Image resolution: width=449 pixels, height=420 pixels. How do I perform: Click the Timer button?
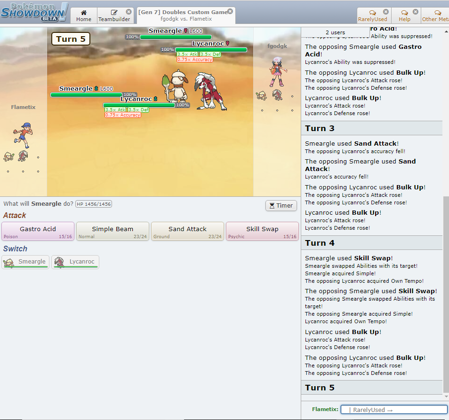click(x=281, y=206)
